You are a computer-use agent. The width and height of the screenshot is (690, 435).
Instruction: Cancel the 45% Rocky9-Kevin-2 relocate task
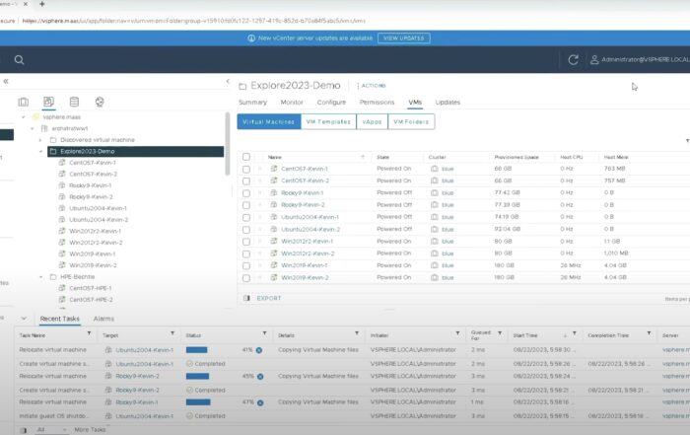pyautogui.click(x=260, y=377)
